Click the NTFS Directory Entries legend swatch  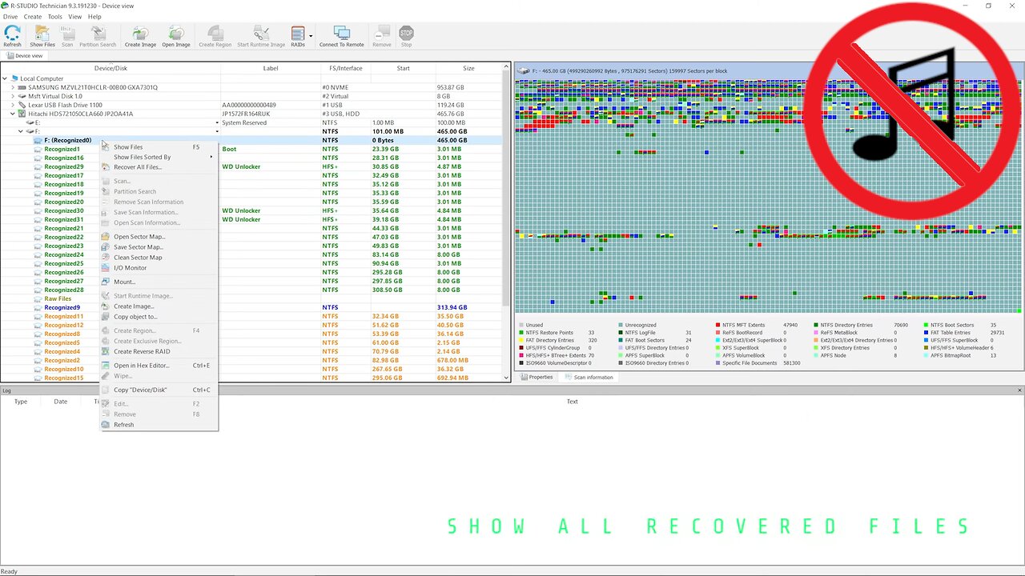tap(816, 325)
